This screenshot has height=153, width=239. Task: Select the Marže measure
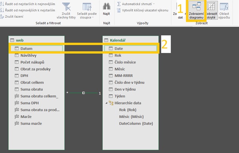click(x=36, y=117)
